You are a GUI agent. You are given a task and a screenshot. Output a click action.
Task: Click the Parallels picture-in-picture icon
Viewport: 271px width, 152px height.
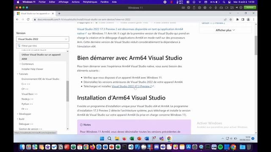[x=232, y=8]
